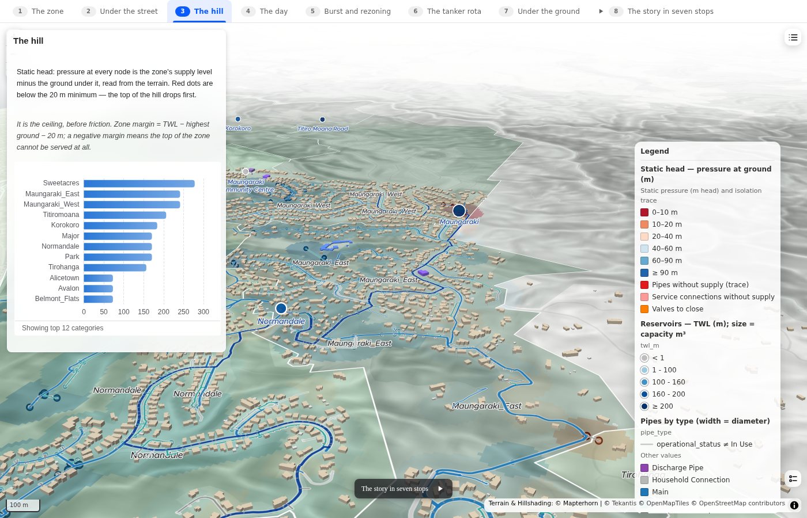Click the Maungaraki Community Centre marker
807x518 pixels.
point(246,172)
